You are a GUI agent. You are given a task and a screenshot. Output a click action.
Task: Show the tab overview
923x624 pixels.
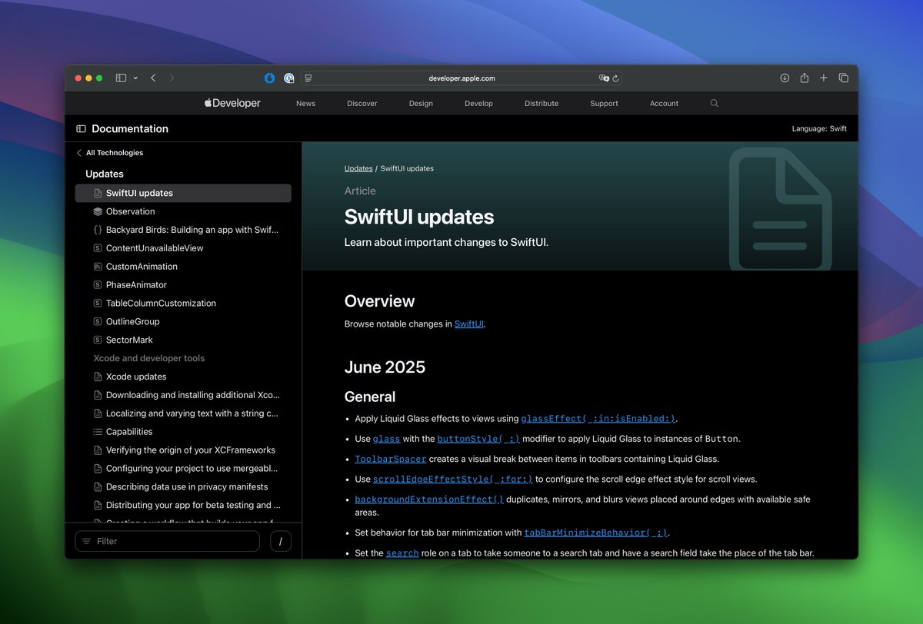[844, 78]
